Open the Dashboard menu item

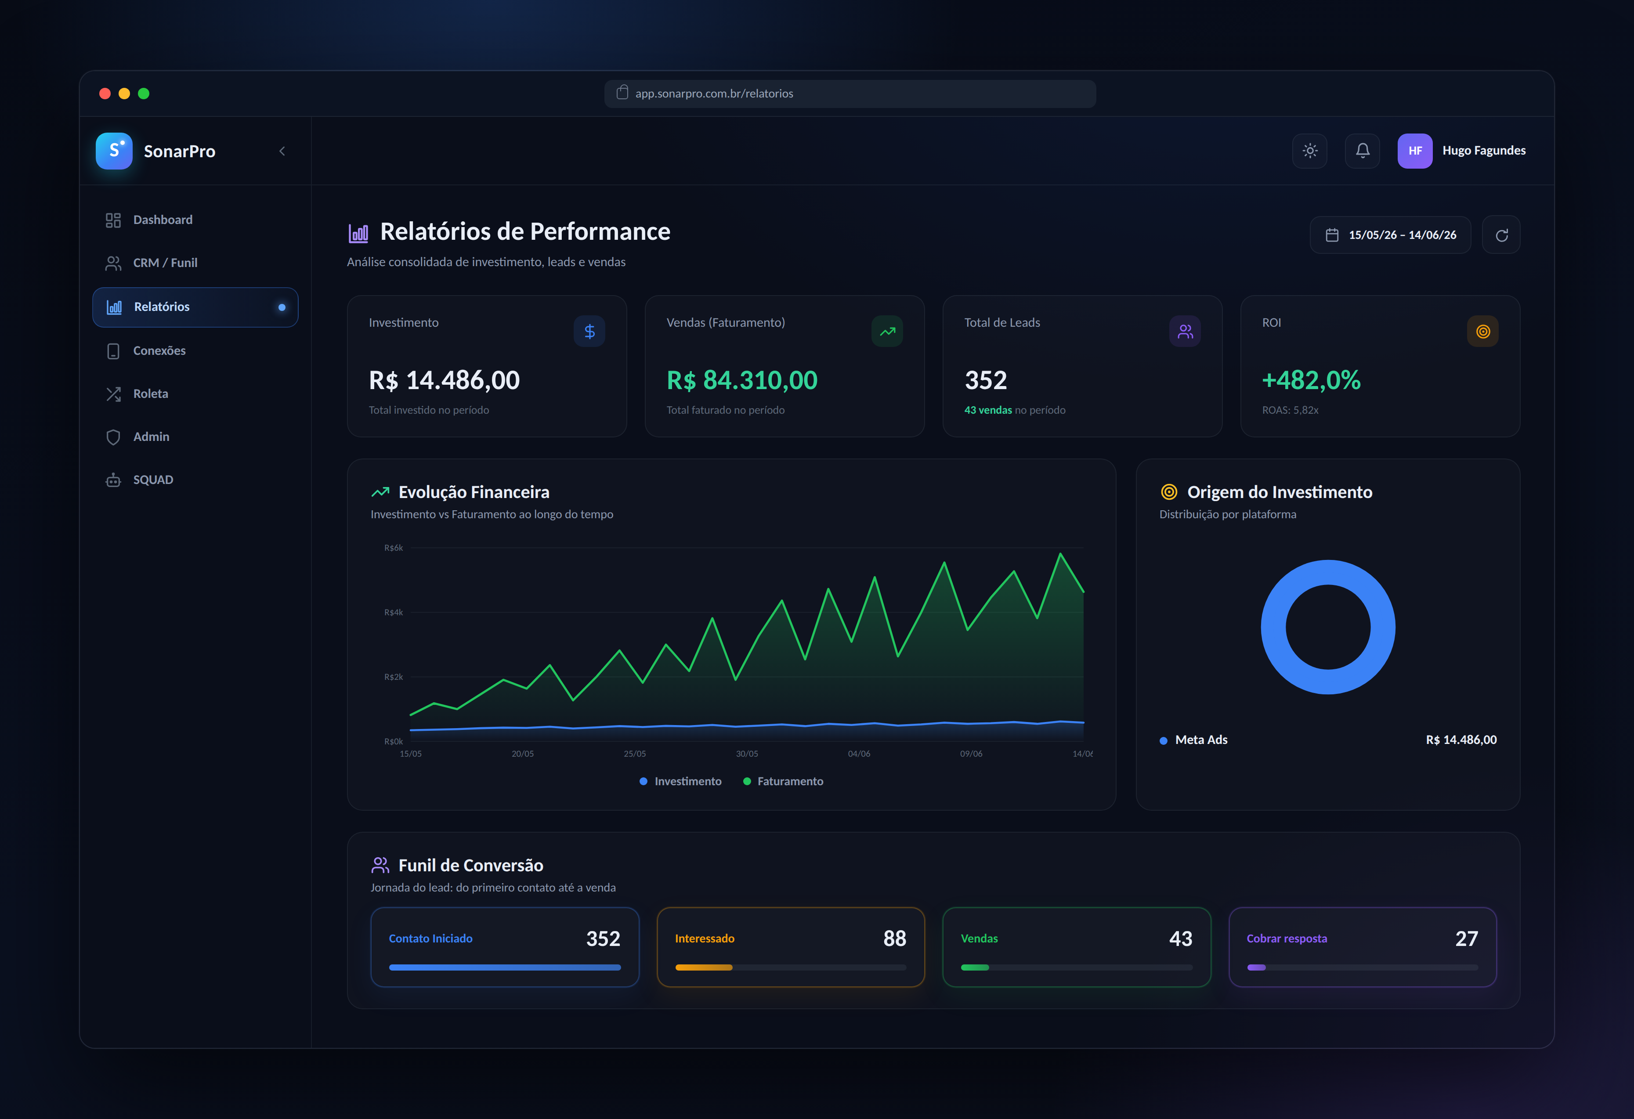(195, 220)
